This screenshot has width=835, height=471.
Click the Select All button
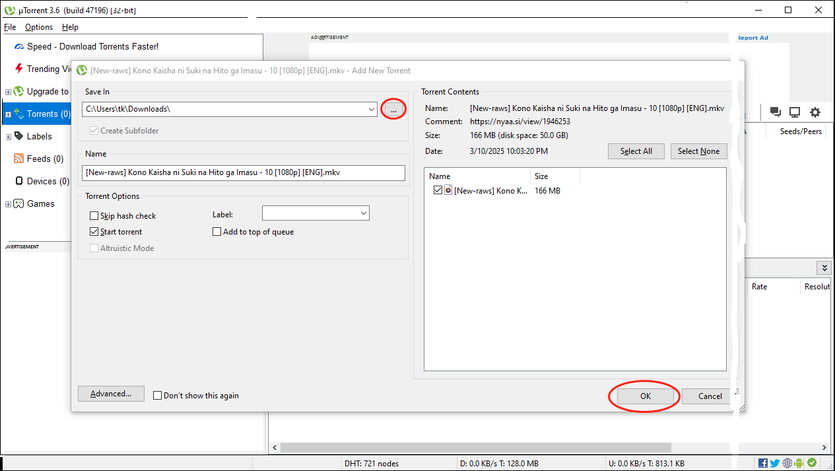tap(636, 151)
